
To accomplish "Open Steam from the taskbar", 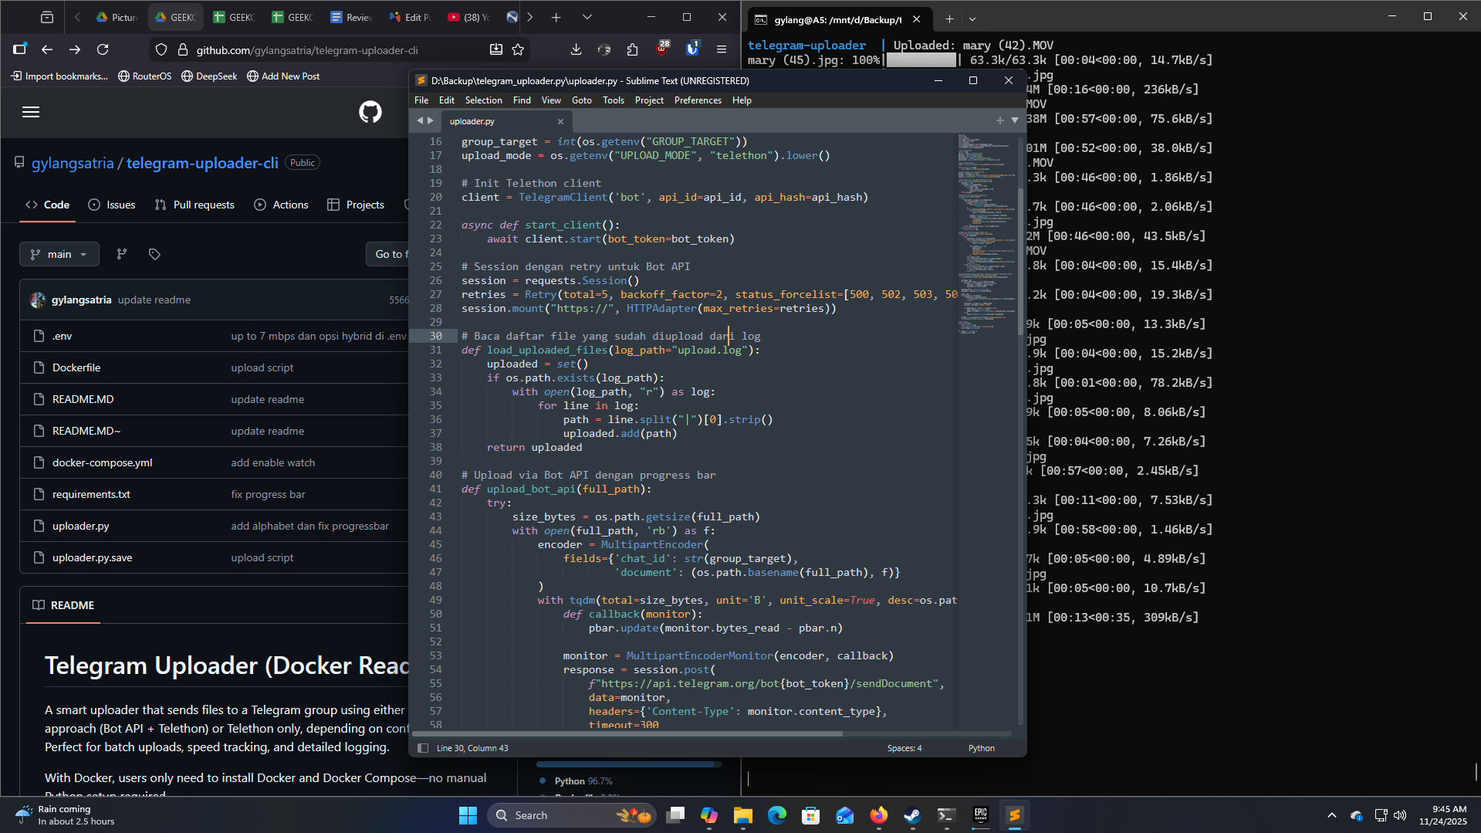I will [x=912, y=815].
